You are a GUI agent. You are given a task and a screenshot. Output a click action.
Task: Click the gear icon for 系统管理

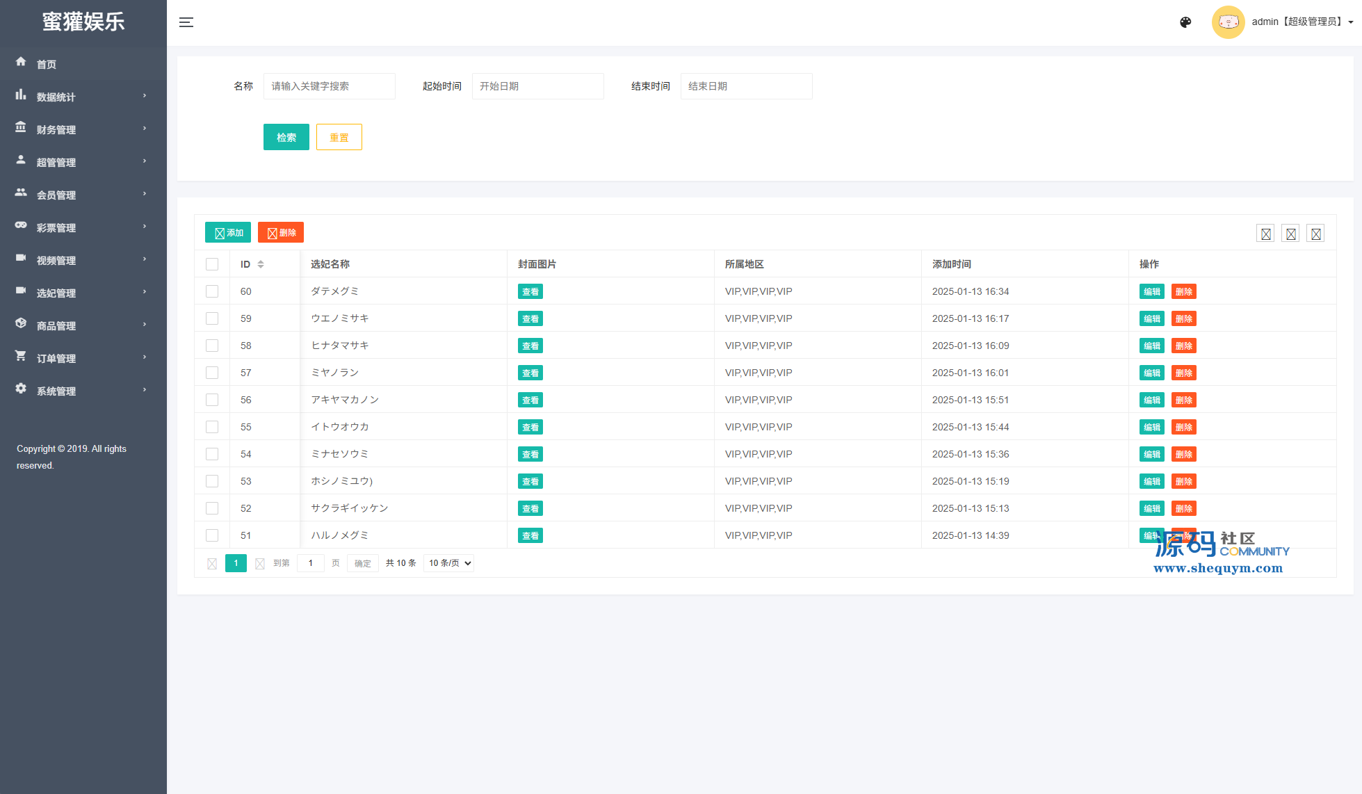click(x=21, y=389)
